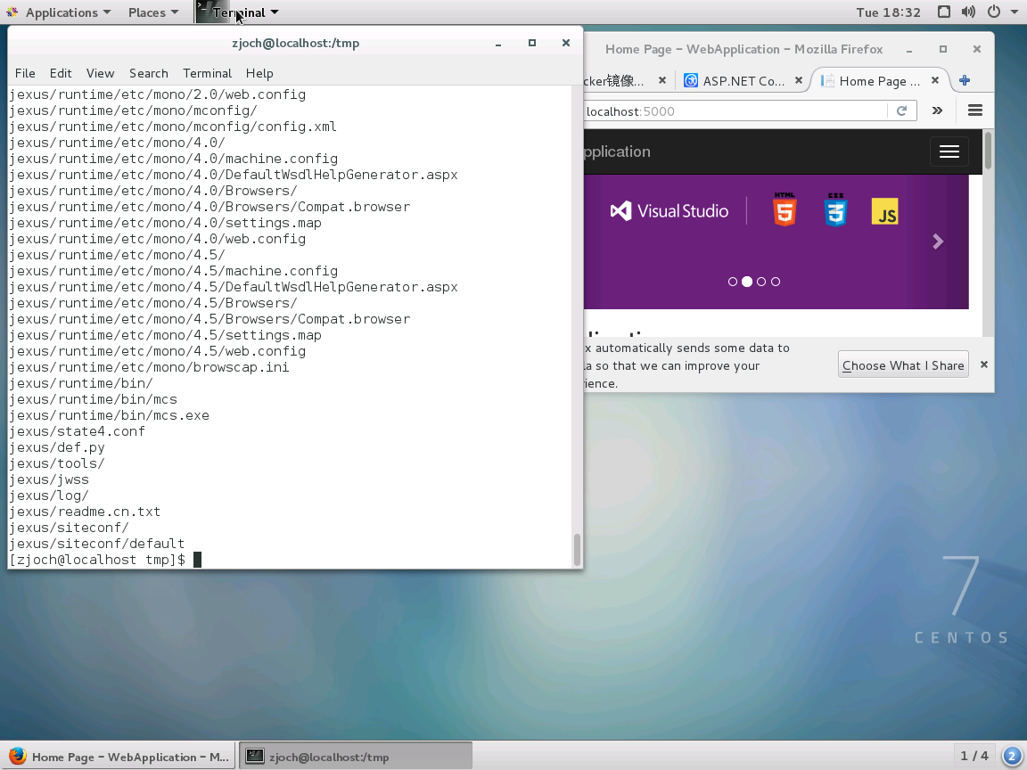Click the JS logo in the carousel banner

883,210
